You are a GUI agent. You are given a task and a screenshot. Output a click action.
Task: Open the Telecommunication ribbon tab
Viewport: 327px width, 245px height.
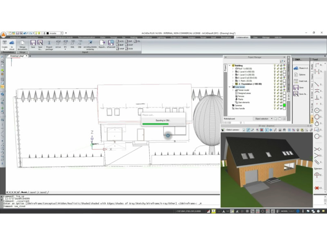tap(86, 37)
